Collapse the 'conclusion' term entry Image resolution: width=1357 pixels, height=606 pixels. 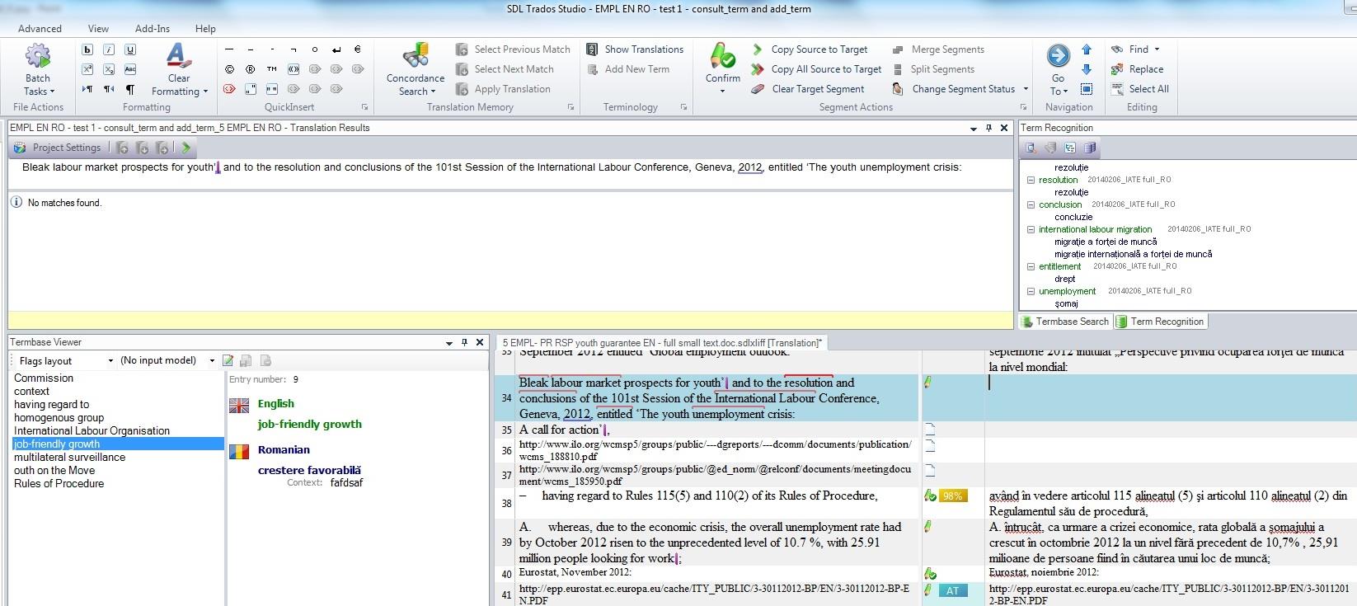pyautogui.click(x=1031, y=204)
